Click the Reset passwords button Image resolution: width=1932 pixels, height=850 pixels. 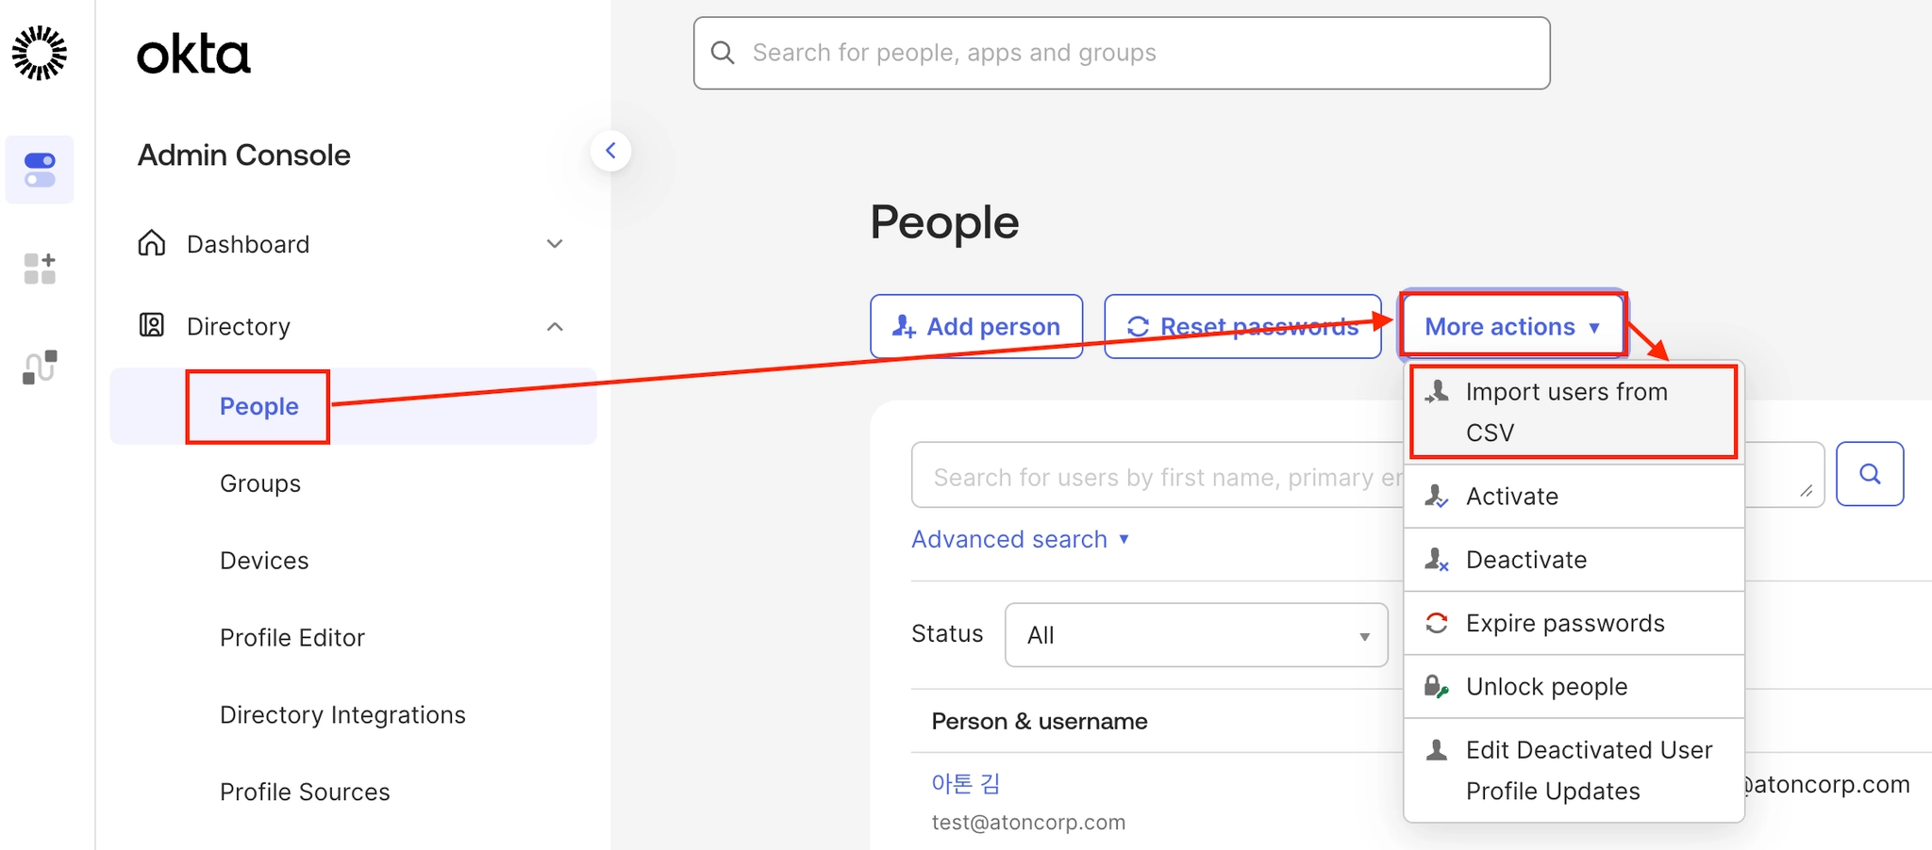[x=1242, y=326]
